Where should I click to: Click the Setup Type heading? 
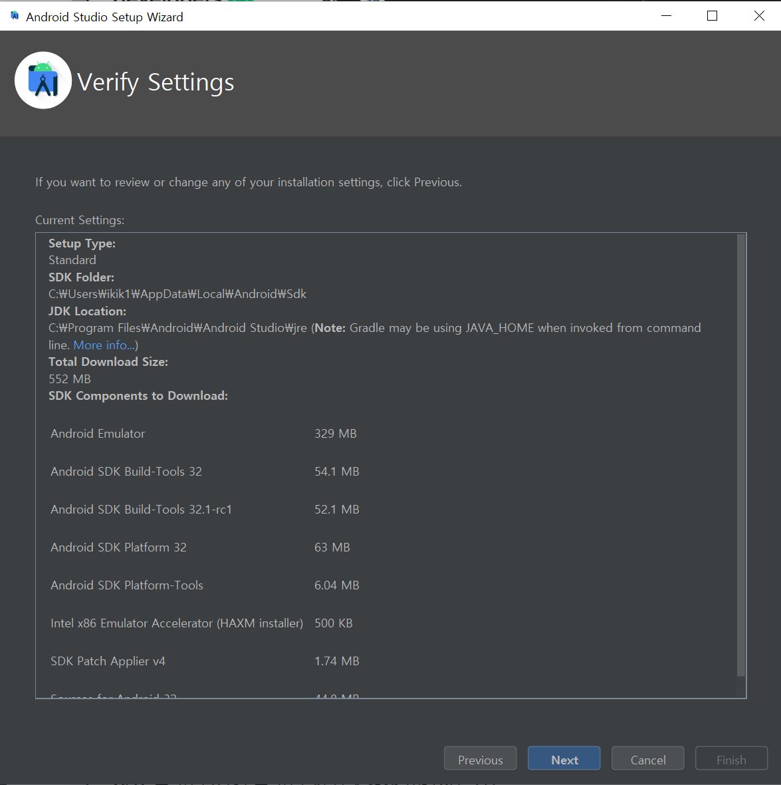click(82, 243)
